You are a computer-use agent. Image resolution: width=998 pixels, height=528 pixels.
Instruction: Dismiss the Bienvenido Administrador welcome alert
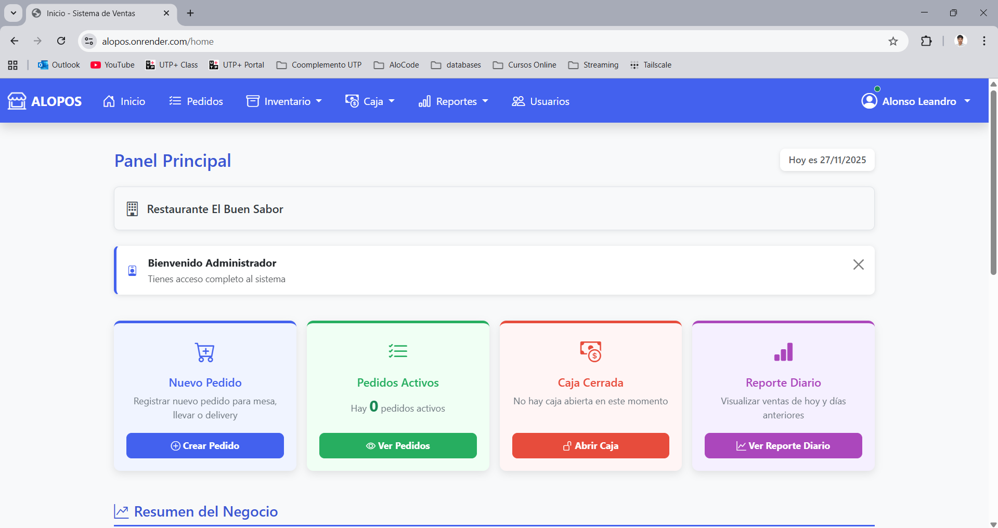coord(858,265)
